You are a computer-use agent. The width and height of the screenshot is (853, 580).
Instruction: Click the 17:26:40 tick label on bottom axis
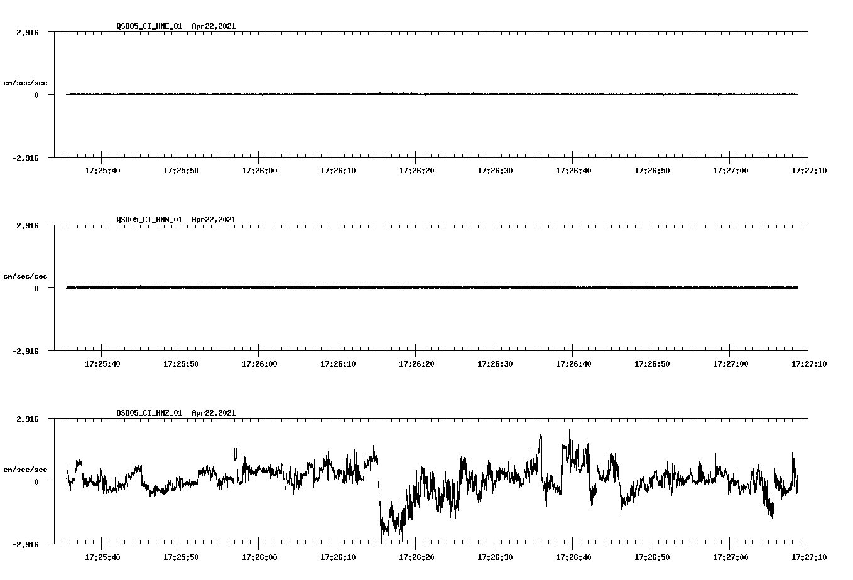pyautogui.click(x=574, y=556)
